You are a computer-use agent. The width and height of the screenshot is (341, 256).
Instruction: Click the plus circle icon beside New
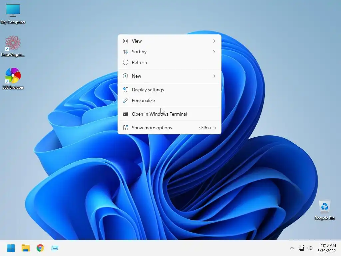click(x=126, y=76)
